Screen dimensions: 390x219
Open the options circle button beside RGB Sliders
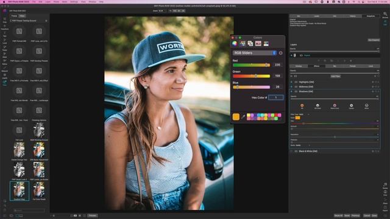(280, 53)
